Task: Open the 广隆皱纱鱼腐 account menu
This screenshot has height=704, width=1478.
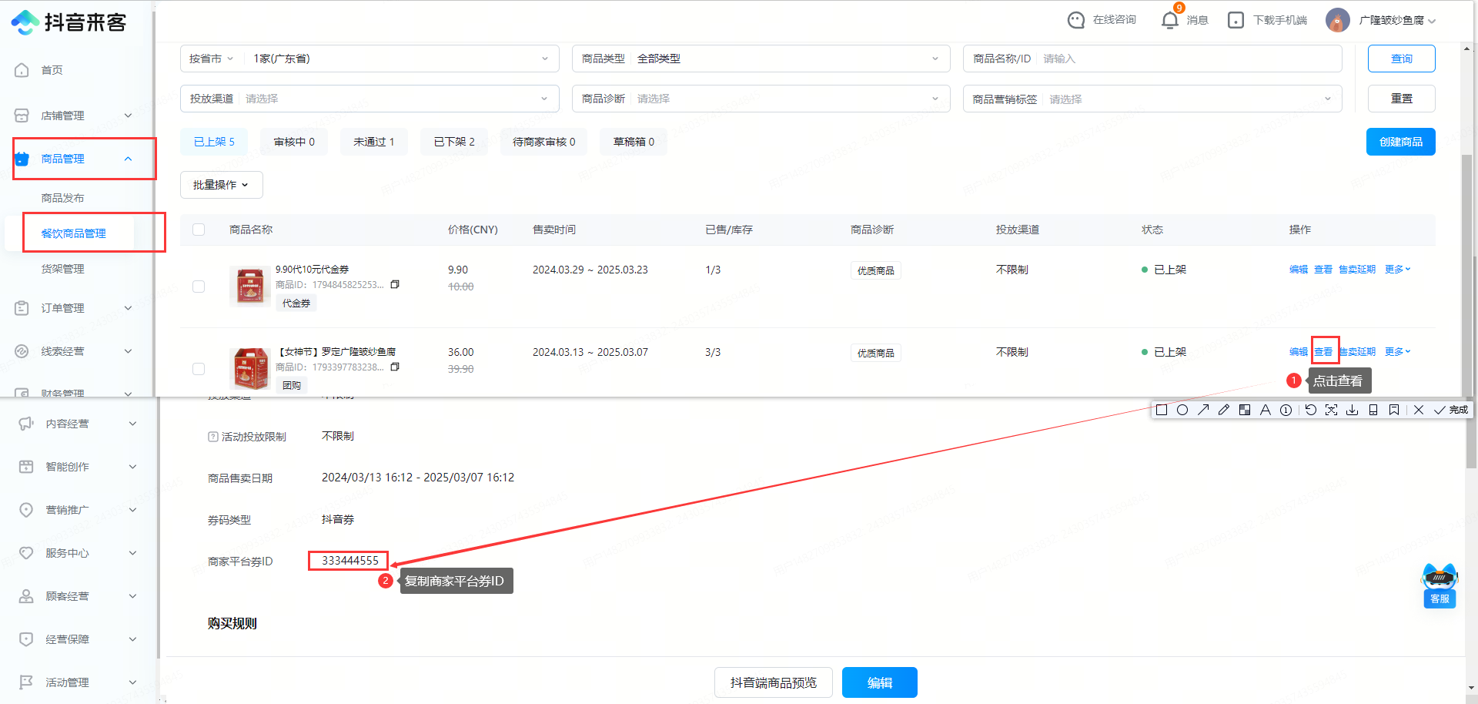Action: pyautogui.click(x=1381, y=20)
